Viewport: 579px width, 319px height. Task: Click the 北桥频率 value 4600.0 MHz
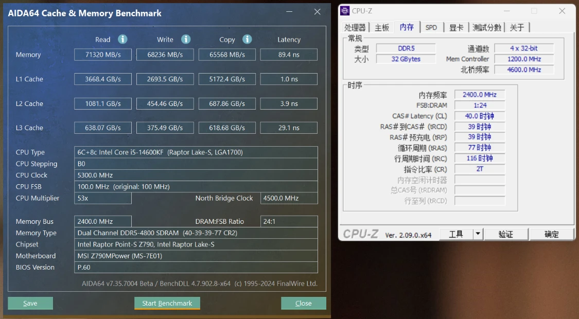click(x=524, y=70)
